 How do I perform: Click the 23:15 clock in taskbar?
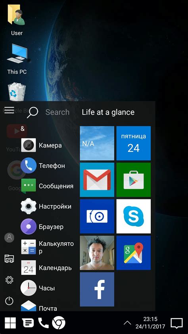150,319
